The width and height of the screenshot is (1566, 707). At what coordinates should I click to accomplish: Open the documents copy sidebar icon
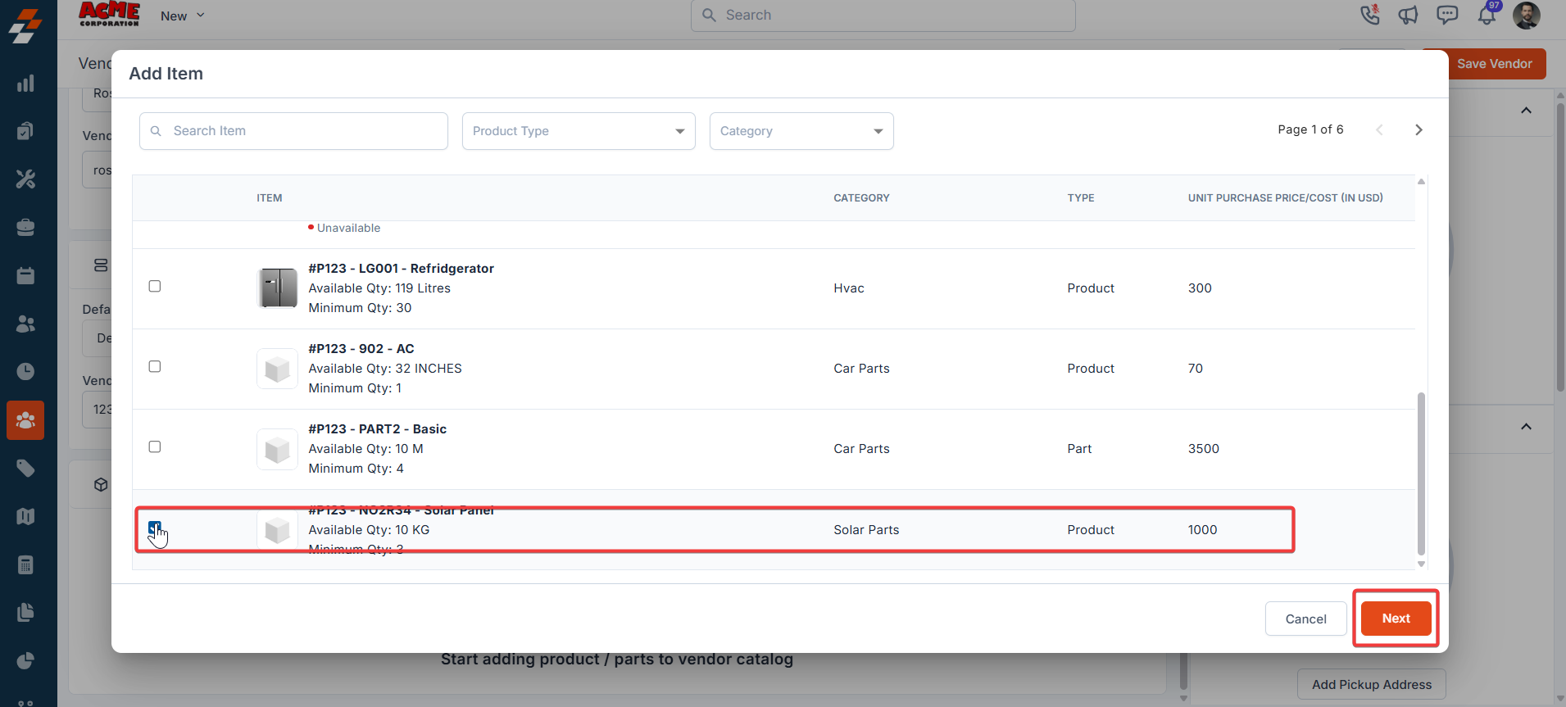pyautogui.click(x=25, y=613)
